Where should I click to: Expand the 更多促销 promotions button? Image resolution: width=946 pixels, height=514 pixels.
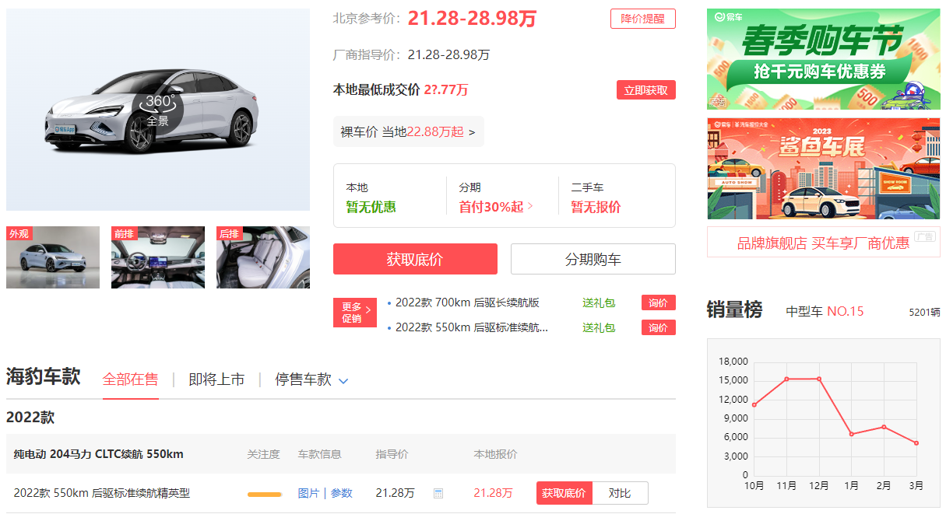tap(354, 313)
